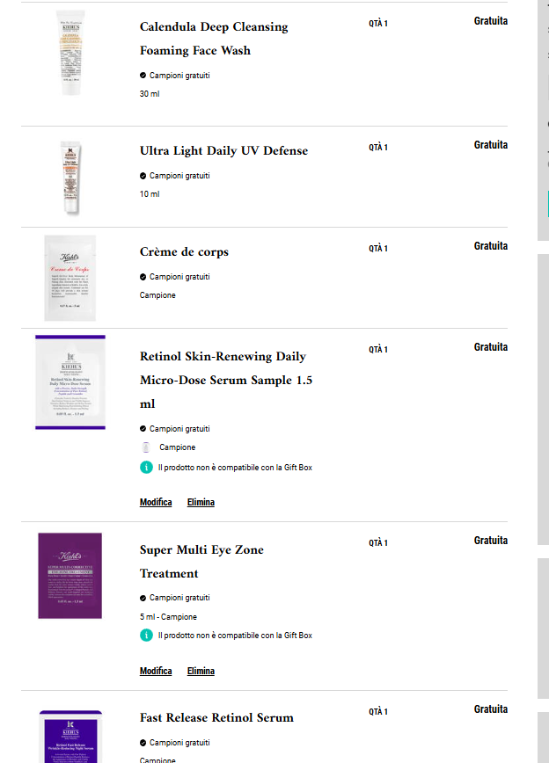Click checkmark icon under Fast Release Retinol Serum
Image resolution: width=549 pixels, height=763 pixels.
pyautogui.click(x=143, y=743)
